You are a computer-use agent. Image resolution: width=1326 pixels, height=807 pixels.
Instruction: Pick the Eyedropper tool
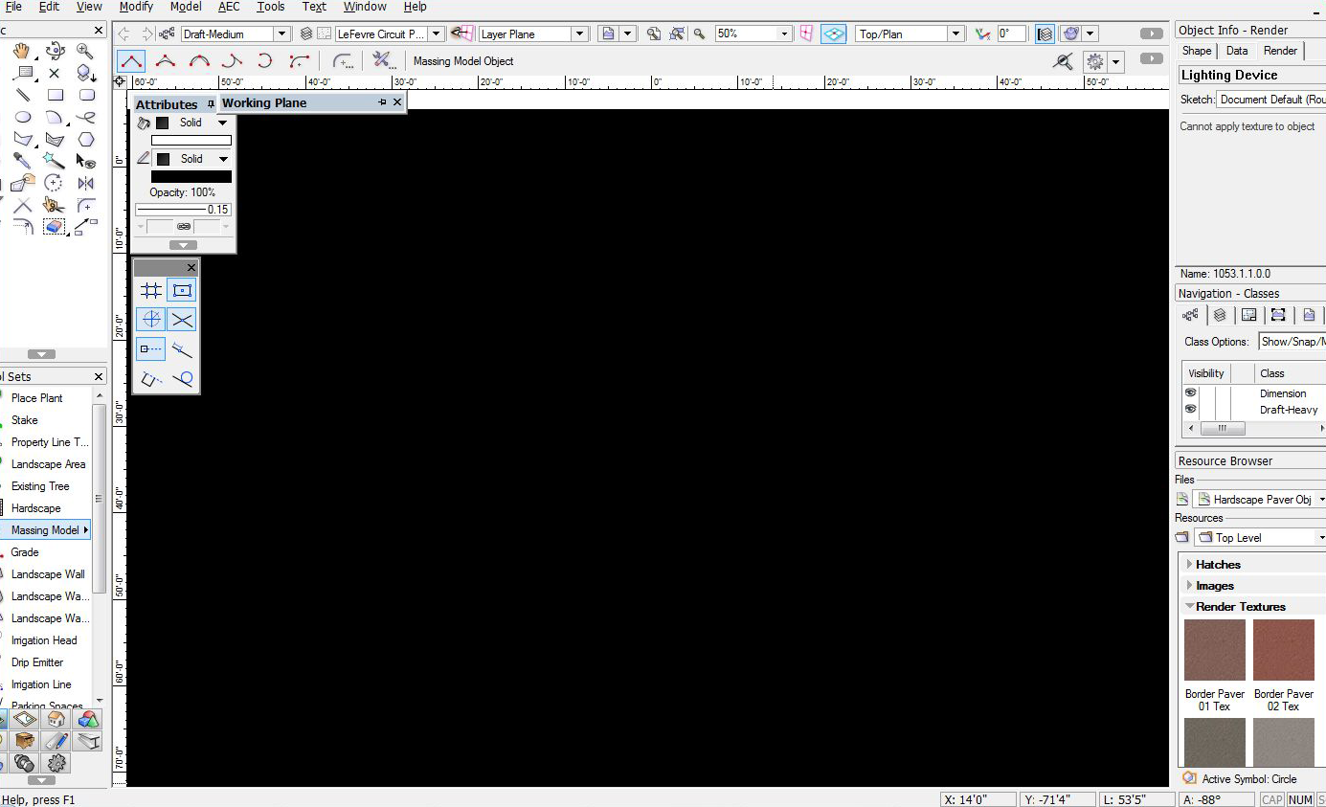22,161
